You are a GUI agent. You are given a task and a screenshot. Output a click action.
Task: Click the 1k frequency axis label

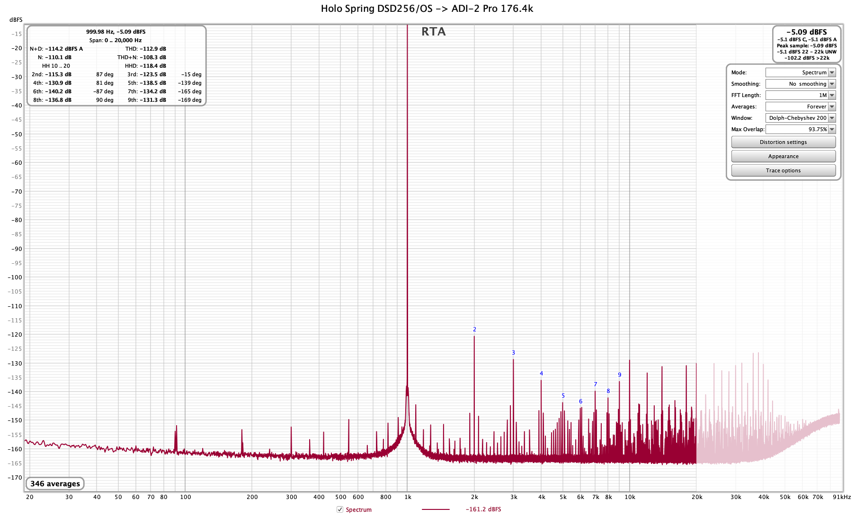(x=408, y=497)
